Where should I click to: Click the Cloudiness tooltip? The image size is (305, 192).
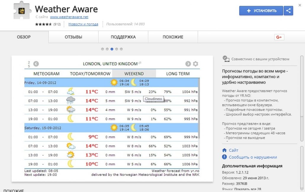pyautogui.click(x=153, y=99)
